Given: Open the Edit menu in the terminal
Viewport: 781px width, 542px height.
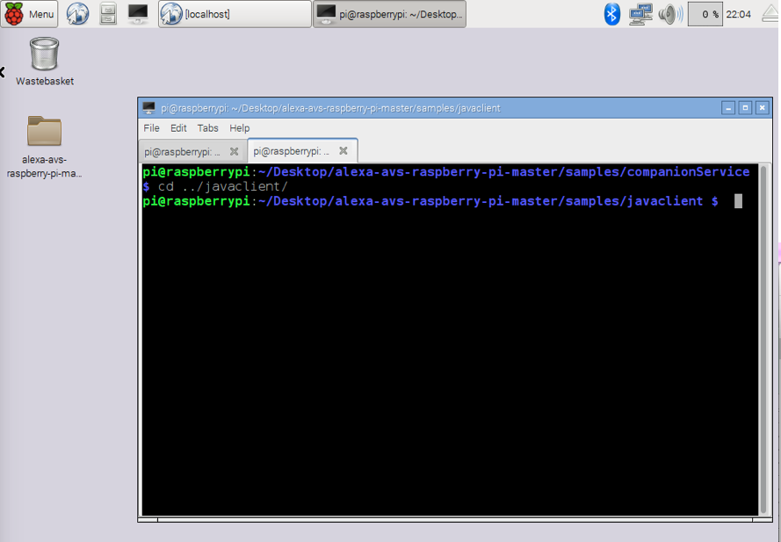Looking at the screenshot, I should pyautogui.click(x=178, y=128).
